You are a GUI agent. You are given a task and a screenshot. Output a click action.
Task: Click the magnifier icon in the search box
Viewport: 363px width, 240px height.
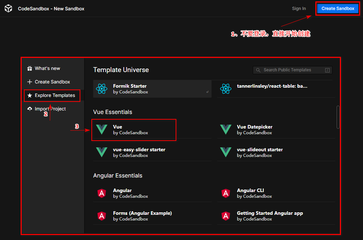pyautogui.click(x=258, y=70)
